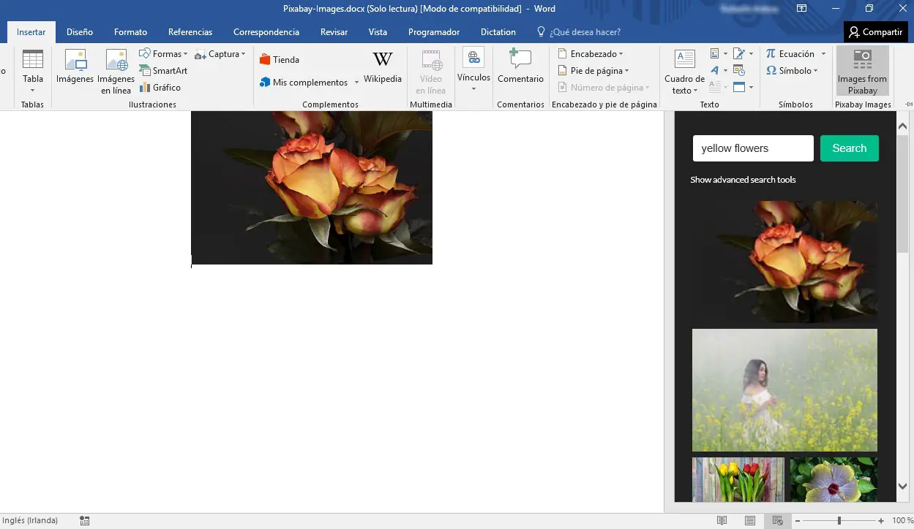Screen dimensions: 914x529
Task: Open the Encabezado header dropdown
Action: pos(590,54)
